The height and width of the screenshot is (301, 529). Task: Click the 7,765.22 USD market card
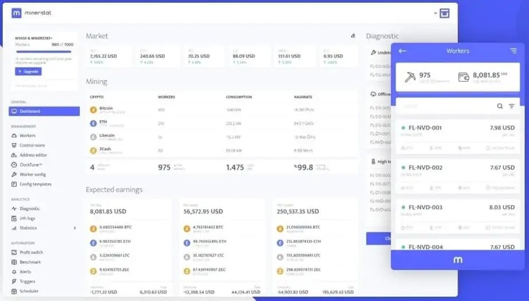pyautogui.click(x=109, y=56)
